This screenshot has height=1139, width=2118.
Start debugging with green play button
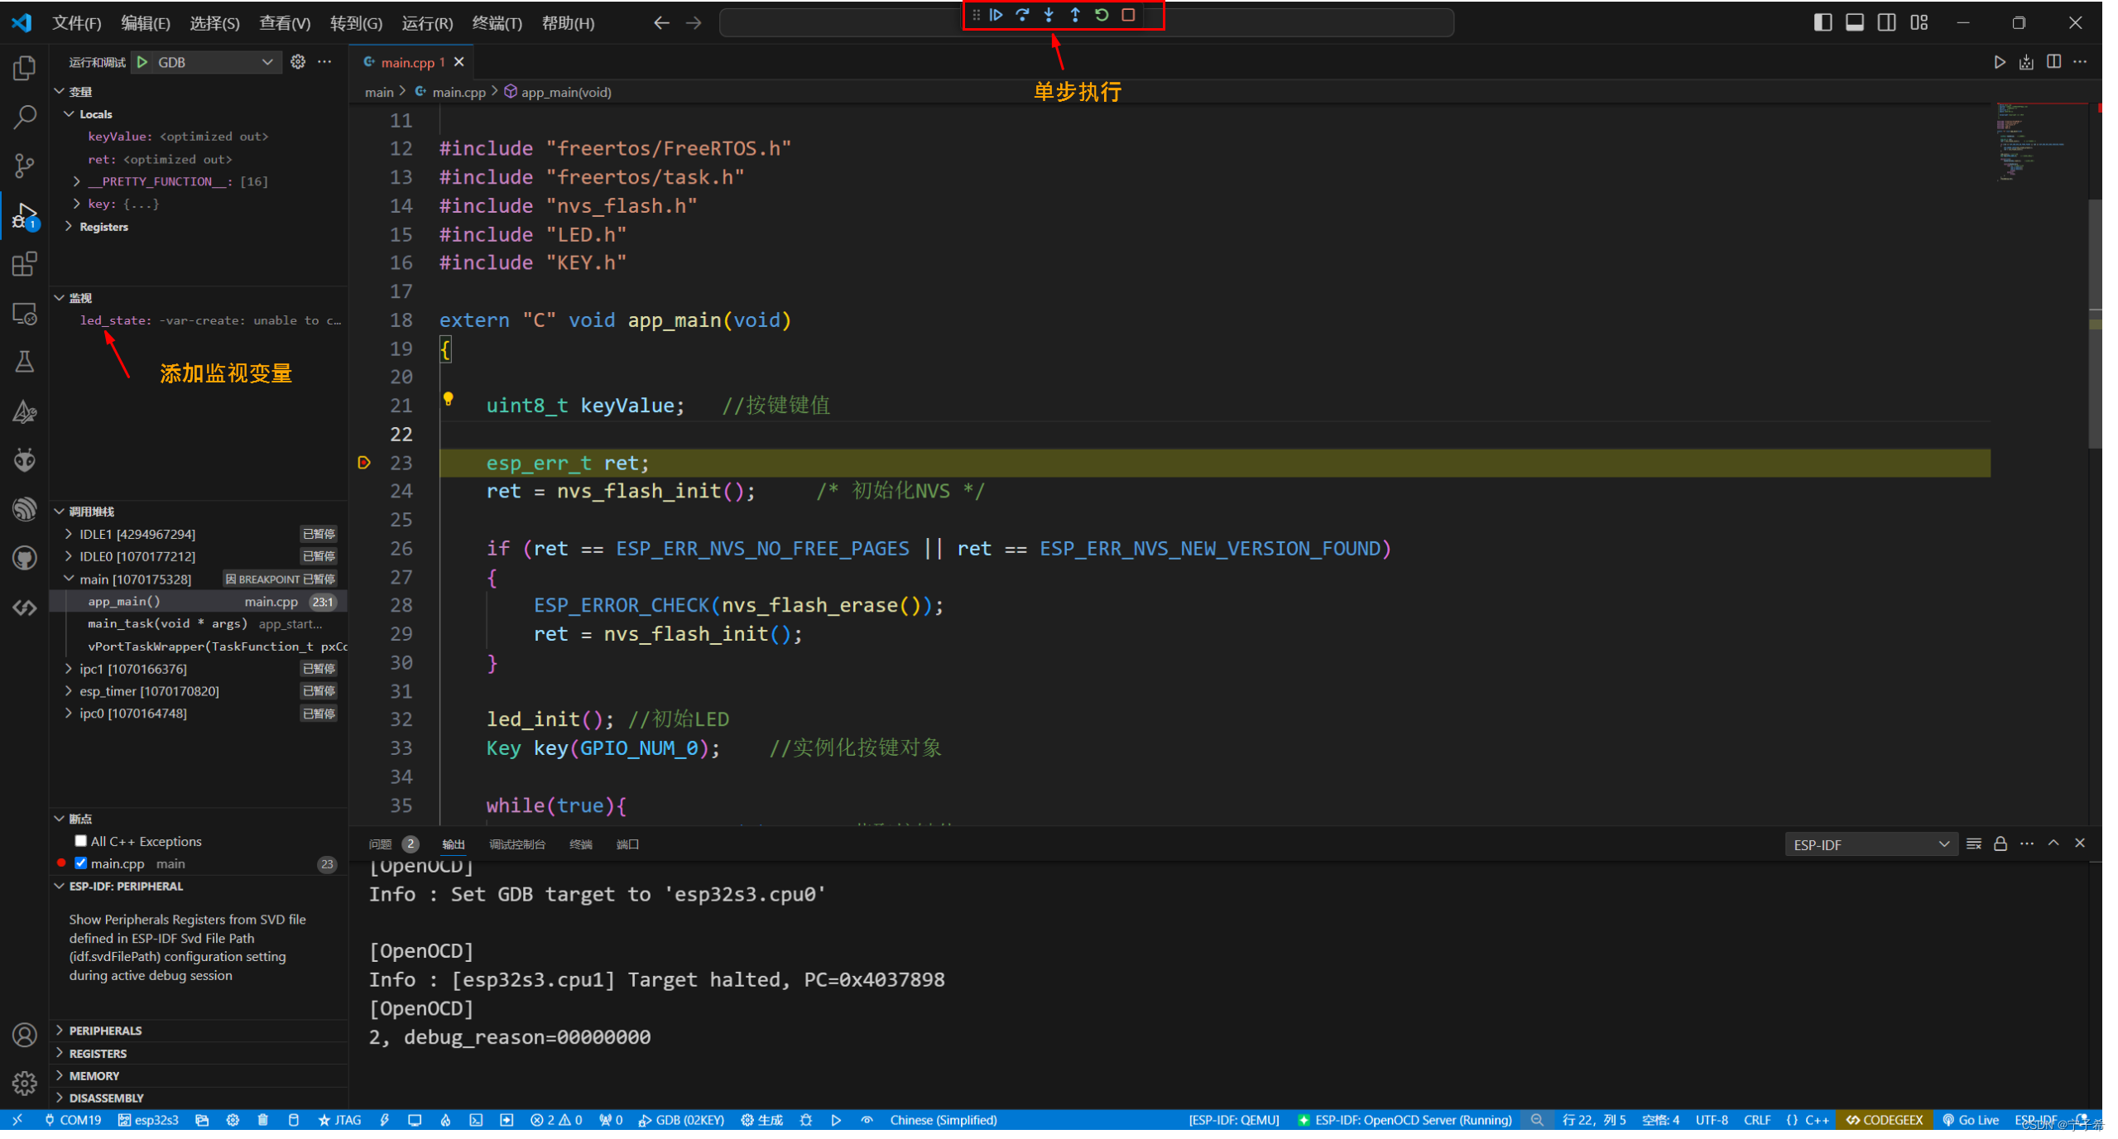tap(142, 62)
